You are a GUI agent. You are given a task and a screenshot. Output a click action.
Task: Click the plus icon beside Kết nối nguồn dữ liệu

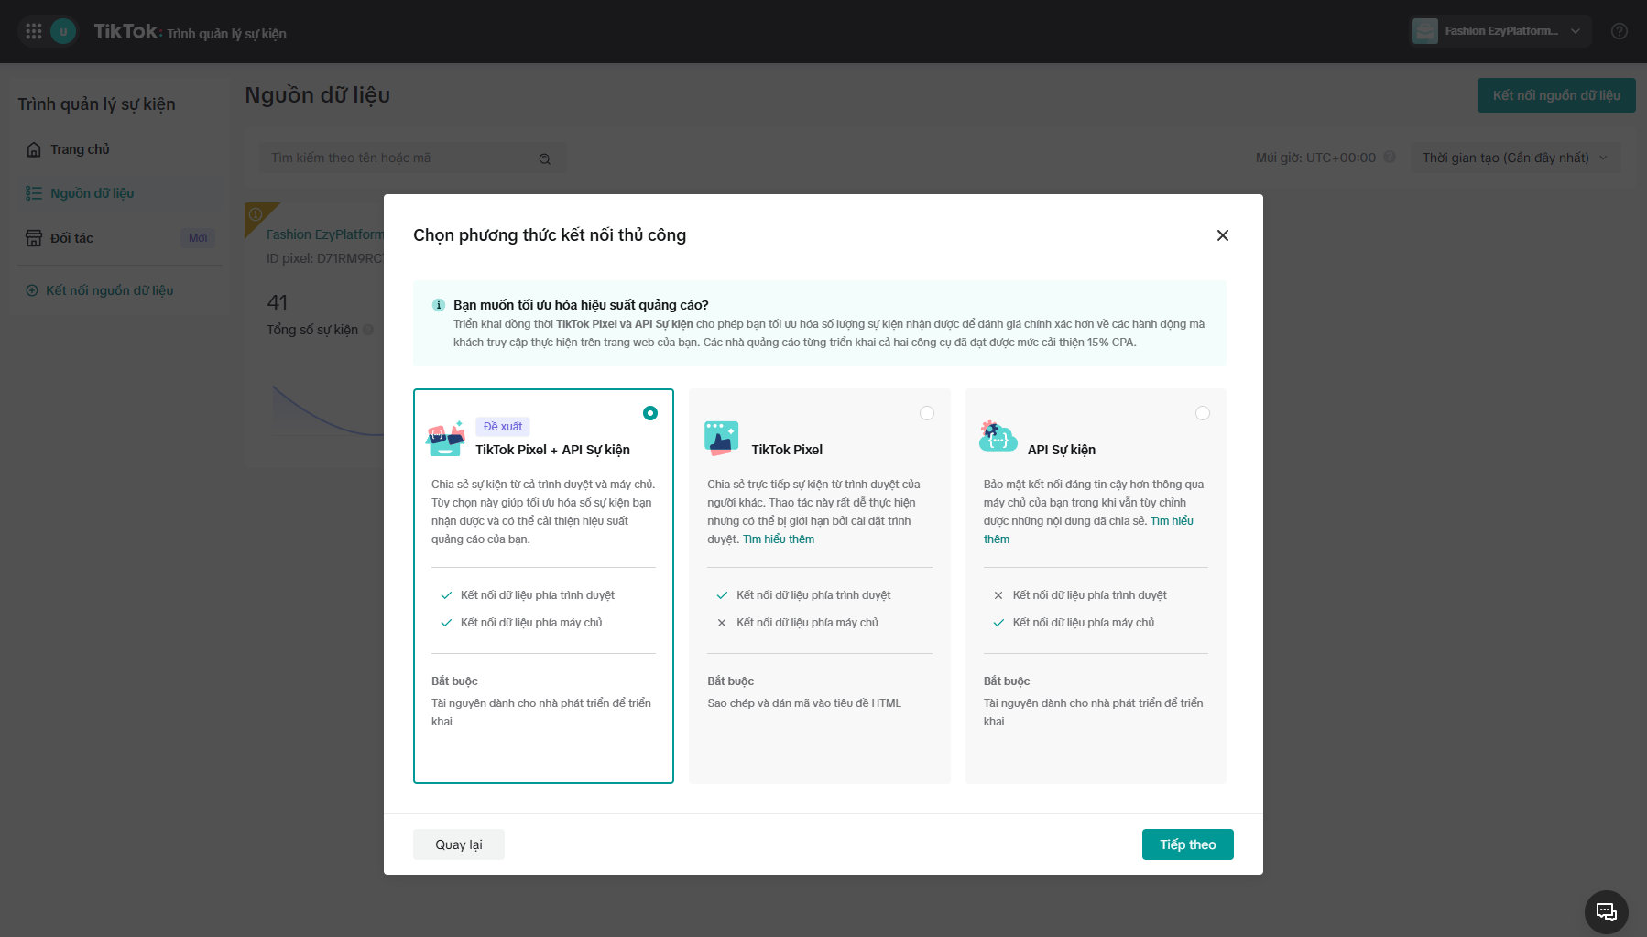click(32, 290)
